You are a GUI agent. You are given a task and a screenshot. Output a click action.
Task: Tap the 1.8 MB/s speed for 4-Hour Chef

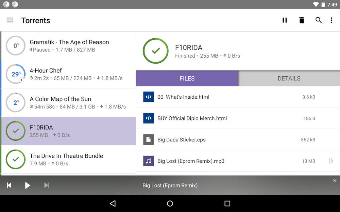[109, 78]
